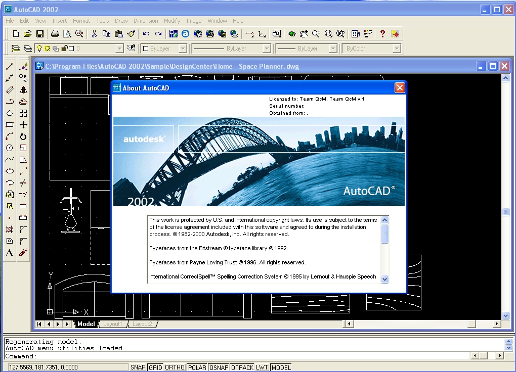Select the Multiline Text tool
Viewport: 516px width, 372px height.
click(9, 253)
